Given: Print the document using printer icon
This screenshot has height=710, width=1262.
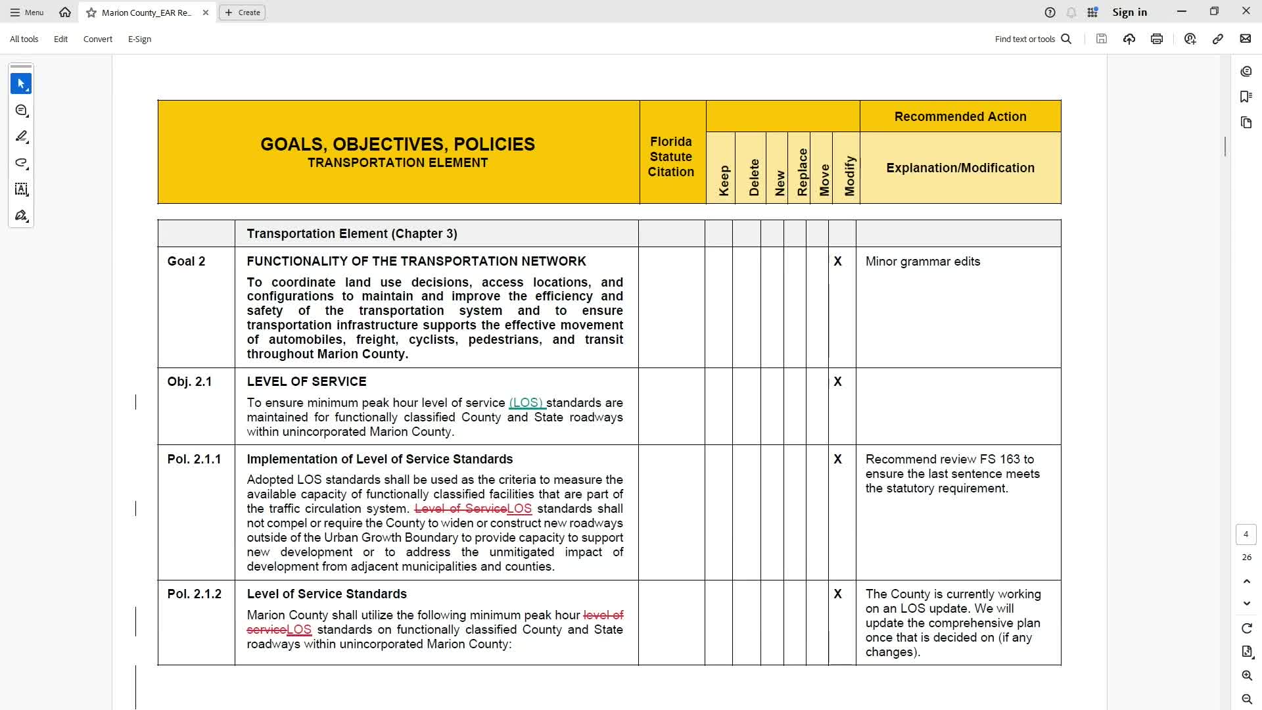Looking at the screenshot, I should pyautogui.click(x=1157, y=39).
